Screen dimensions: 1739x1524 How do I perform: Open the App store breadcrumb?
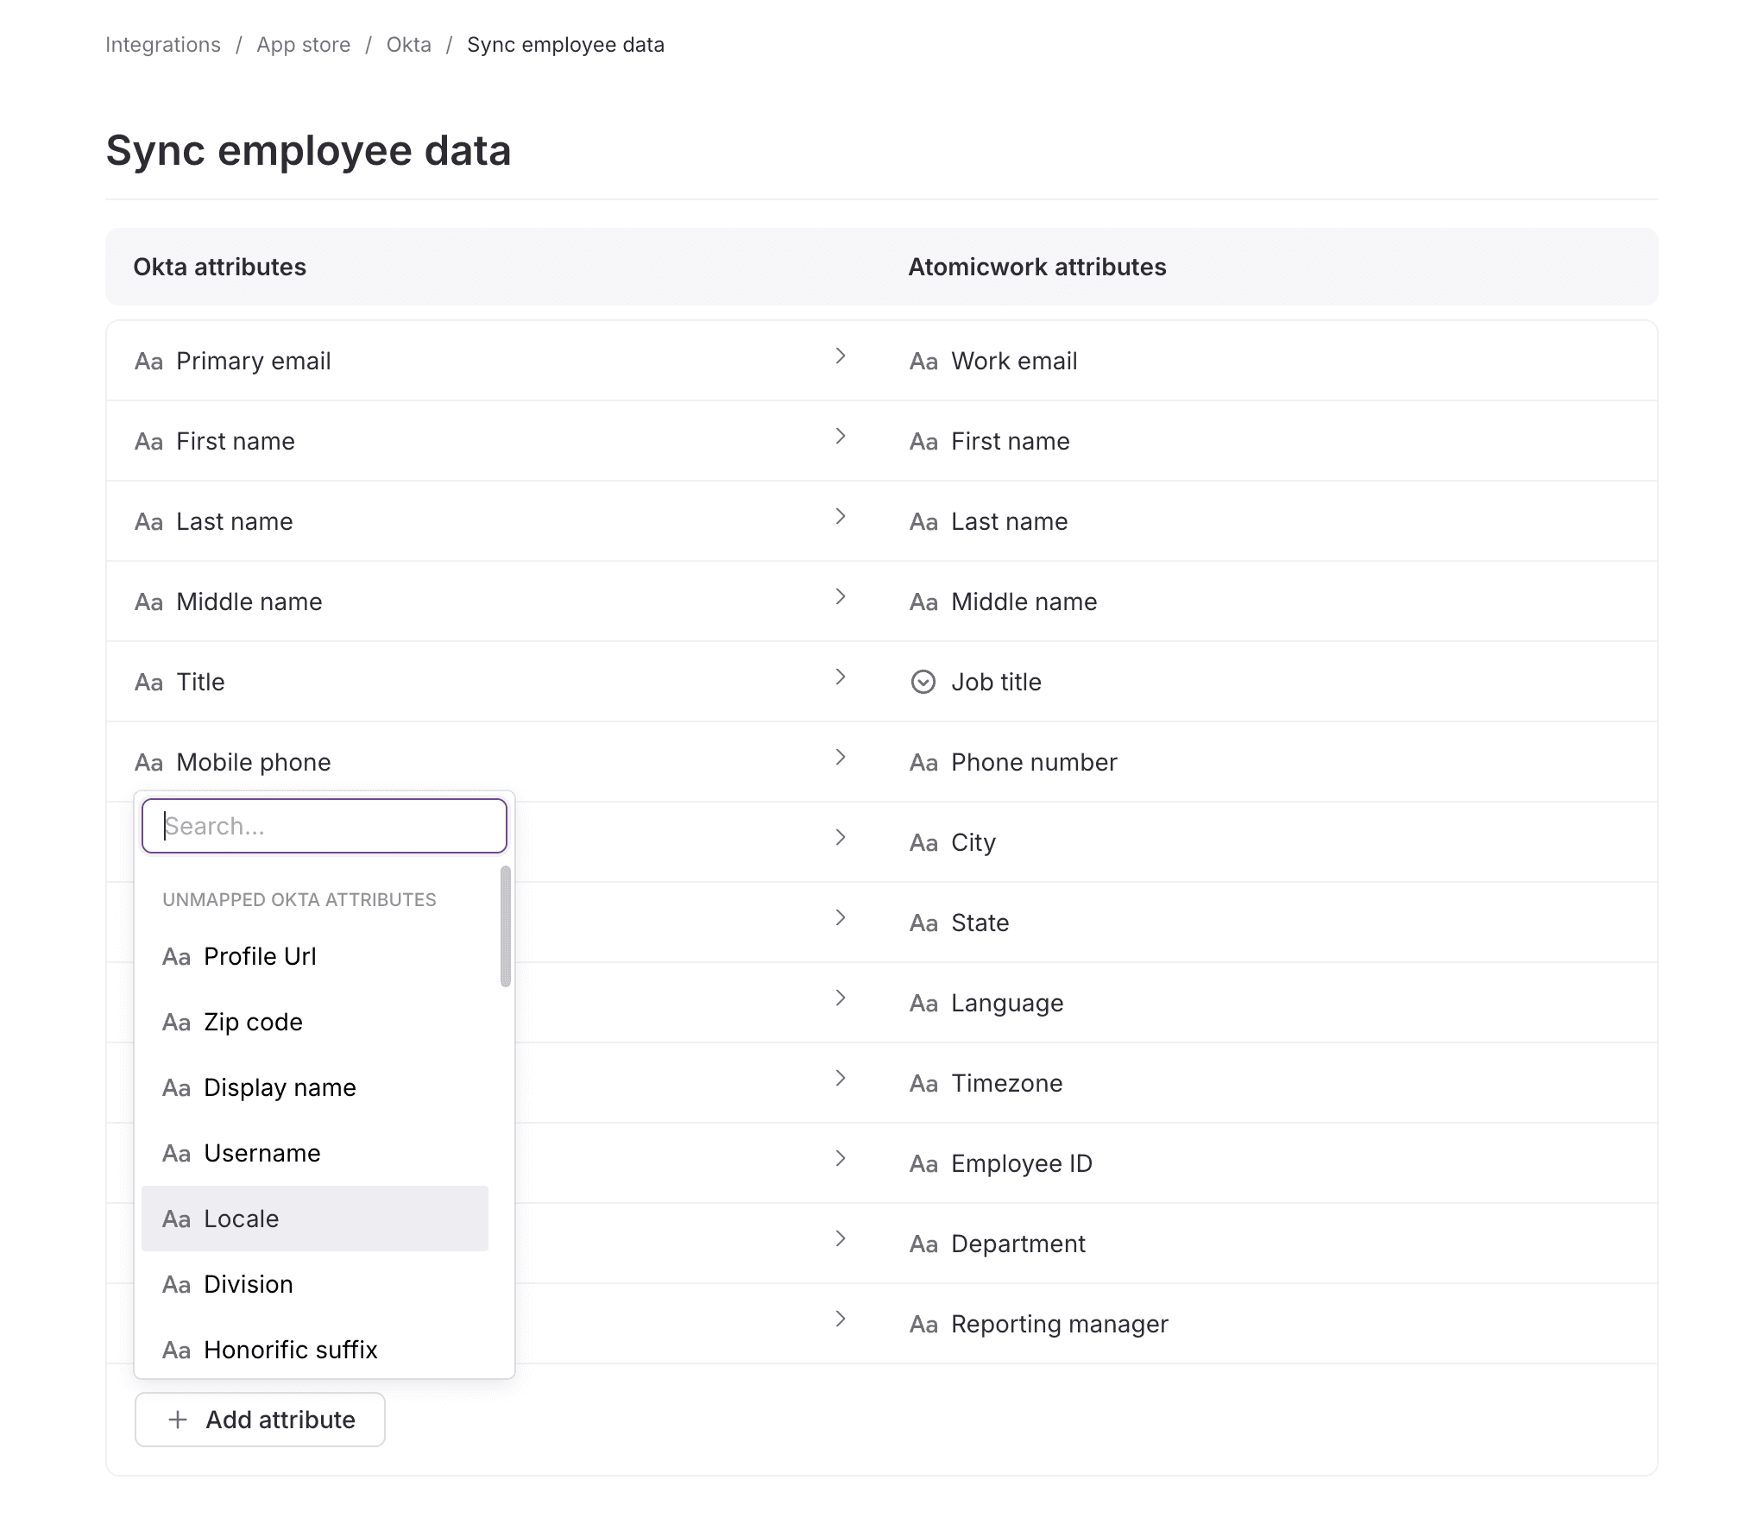tap(304, 45)
